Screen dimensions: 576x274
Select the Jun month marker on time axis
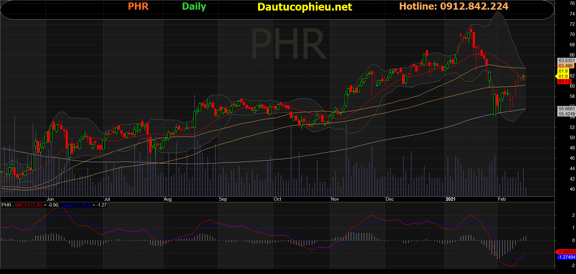50,199
